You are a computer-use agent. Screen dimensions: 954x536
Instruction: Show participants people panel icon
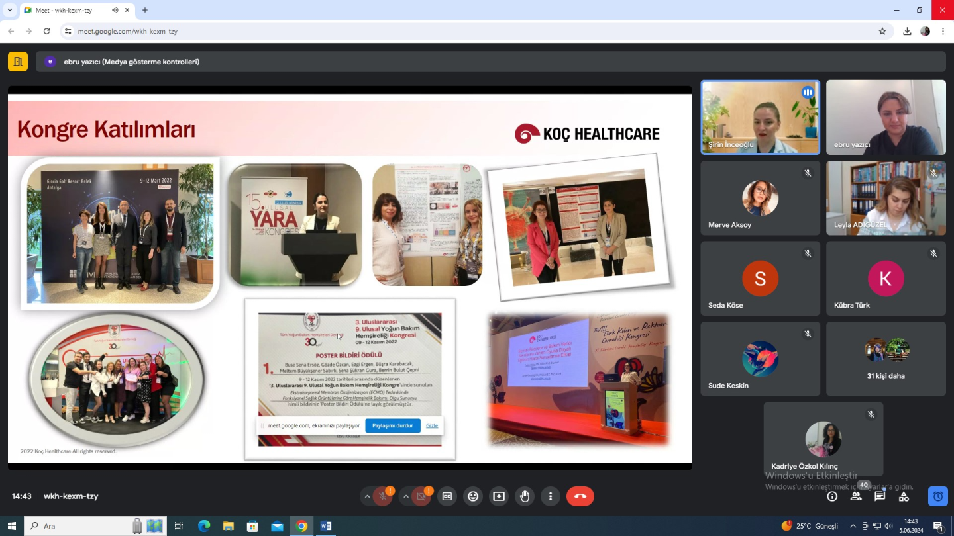pos(856,496)
